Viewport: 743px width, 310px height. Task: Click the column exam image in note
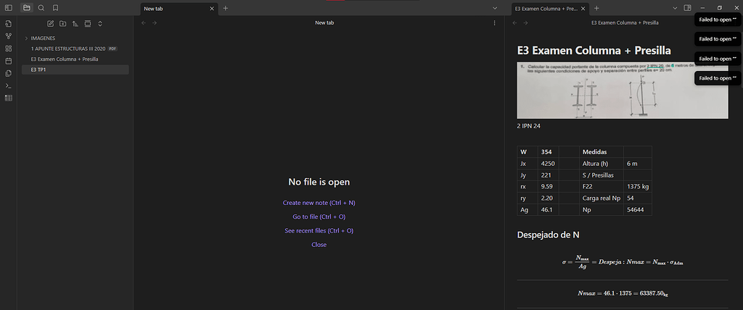[x=622, y=91]
